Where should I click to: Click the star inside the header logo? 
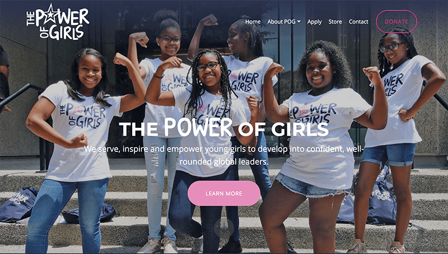[51, 15]
